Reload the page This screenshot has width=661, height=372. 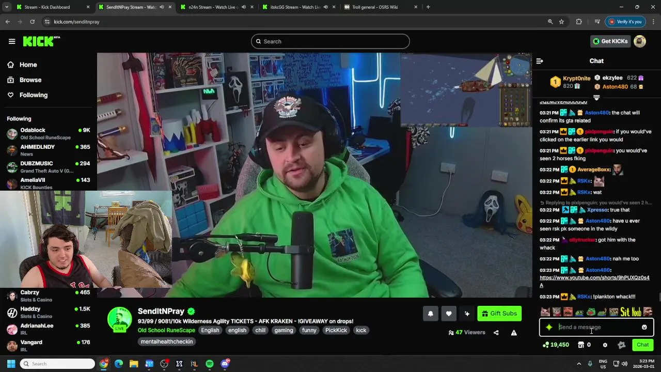pyautogui.click(x=32, y=22)
